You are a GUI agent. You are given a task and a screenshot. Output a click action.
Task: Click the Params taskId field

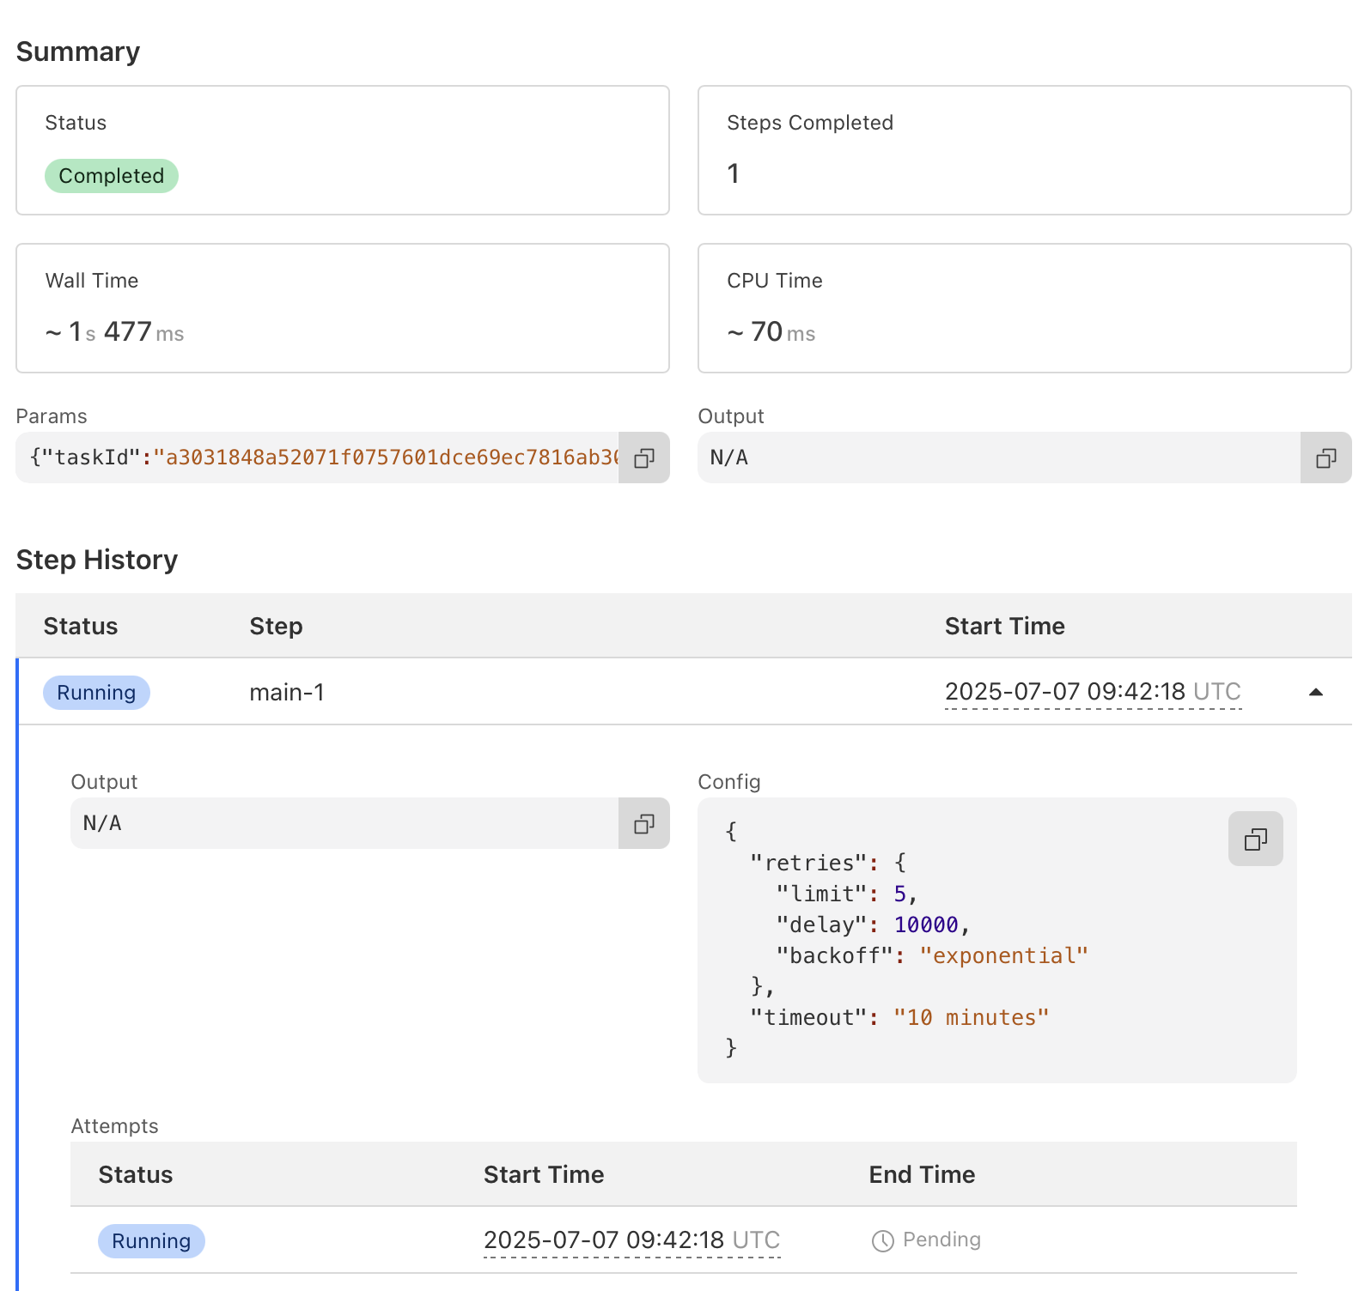click(x=318, y=458)
